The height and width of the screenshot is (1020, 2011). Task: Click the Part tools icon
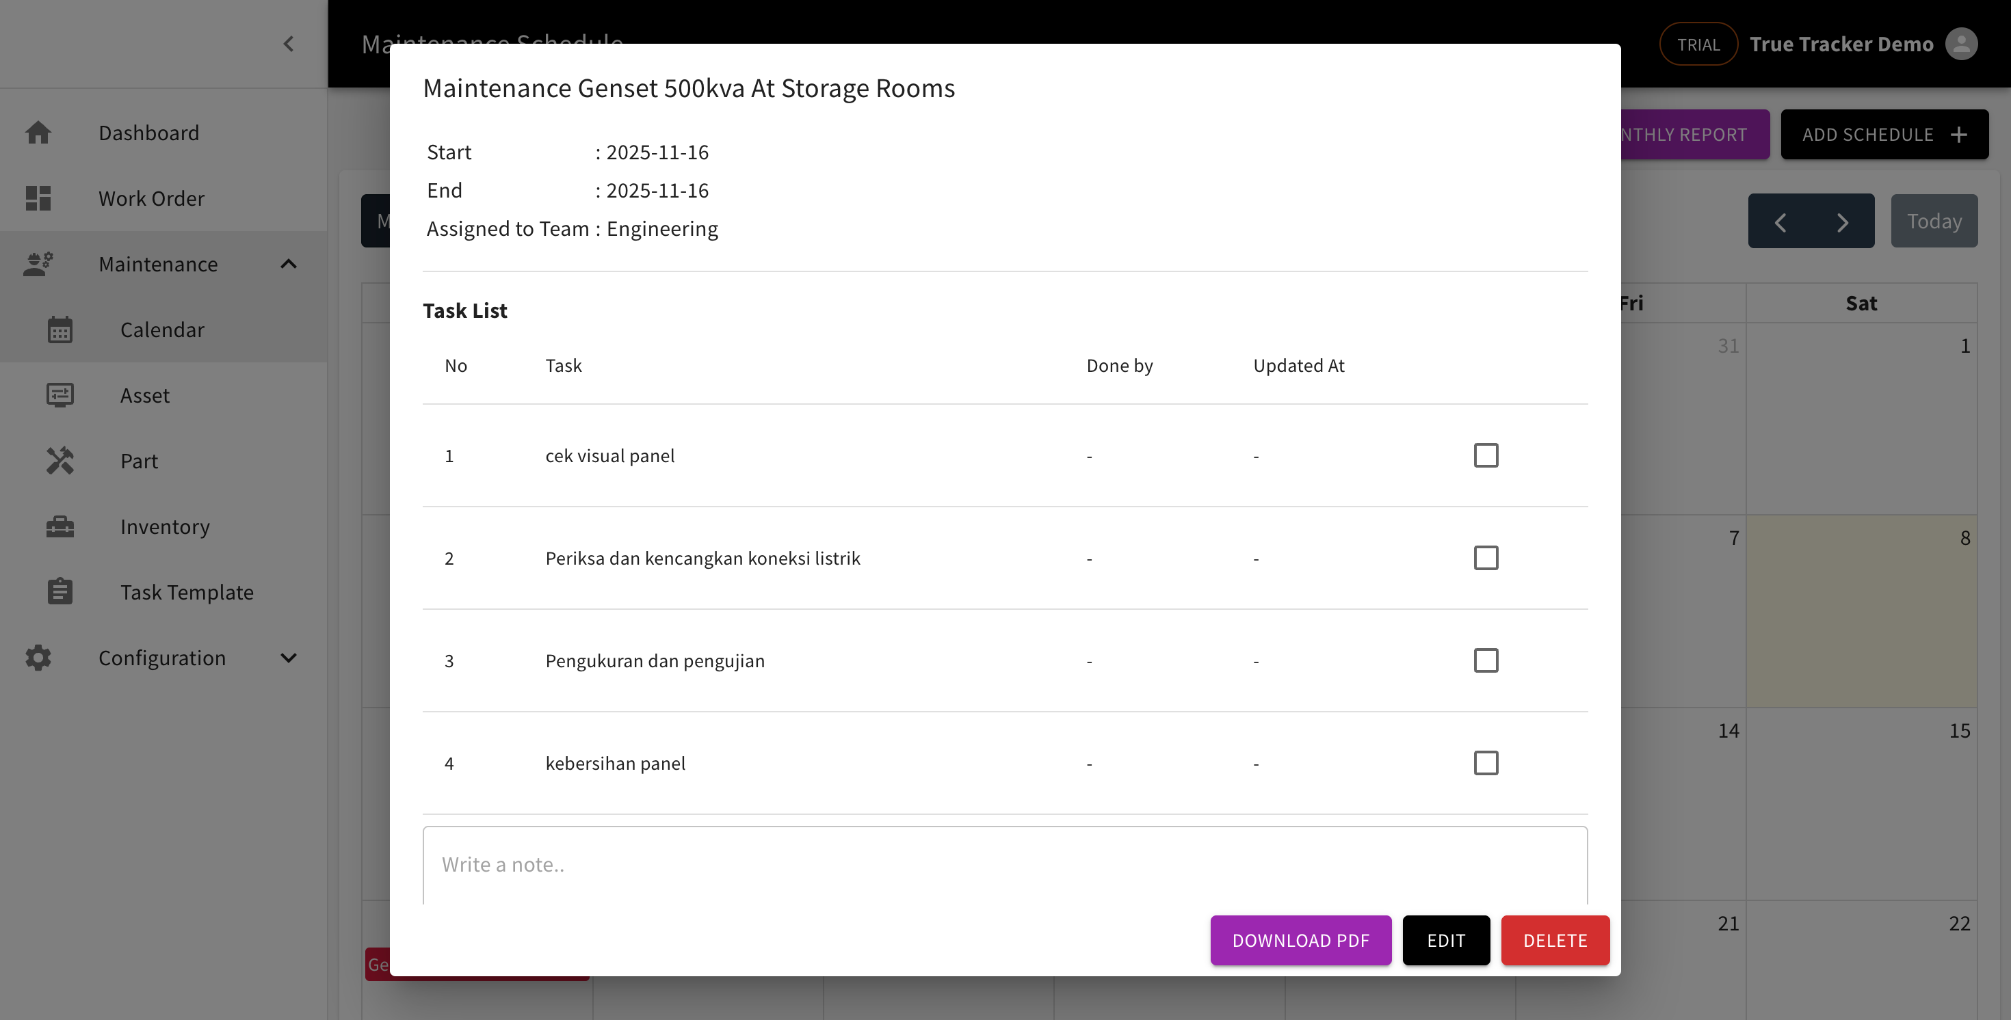(x=60, y=461)
